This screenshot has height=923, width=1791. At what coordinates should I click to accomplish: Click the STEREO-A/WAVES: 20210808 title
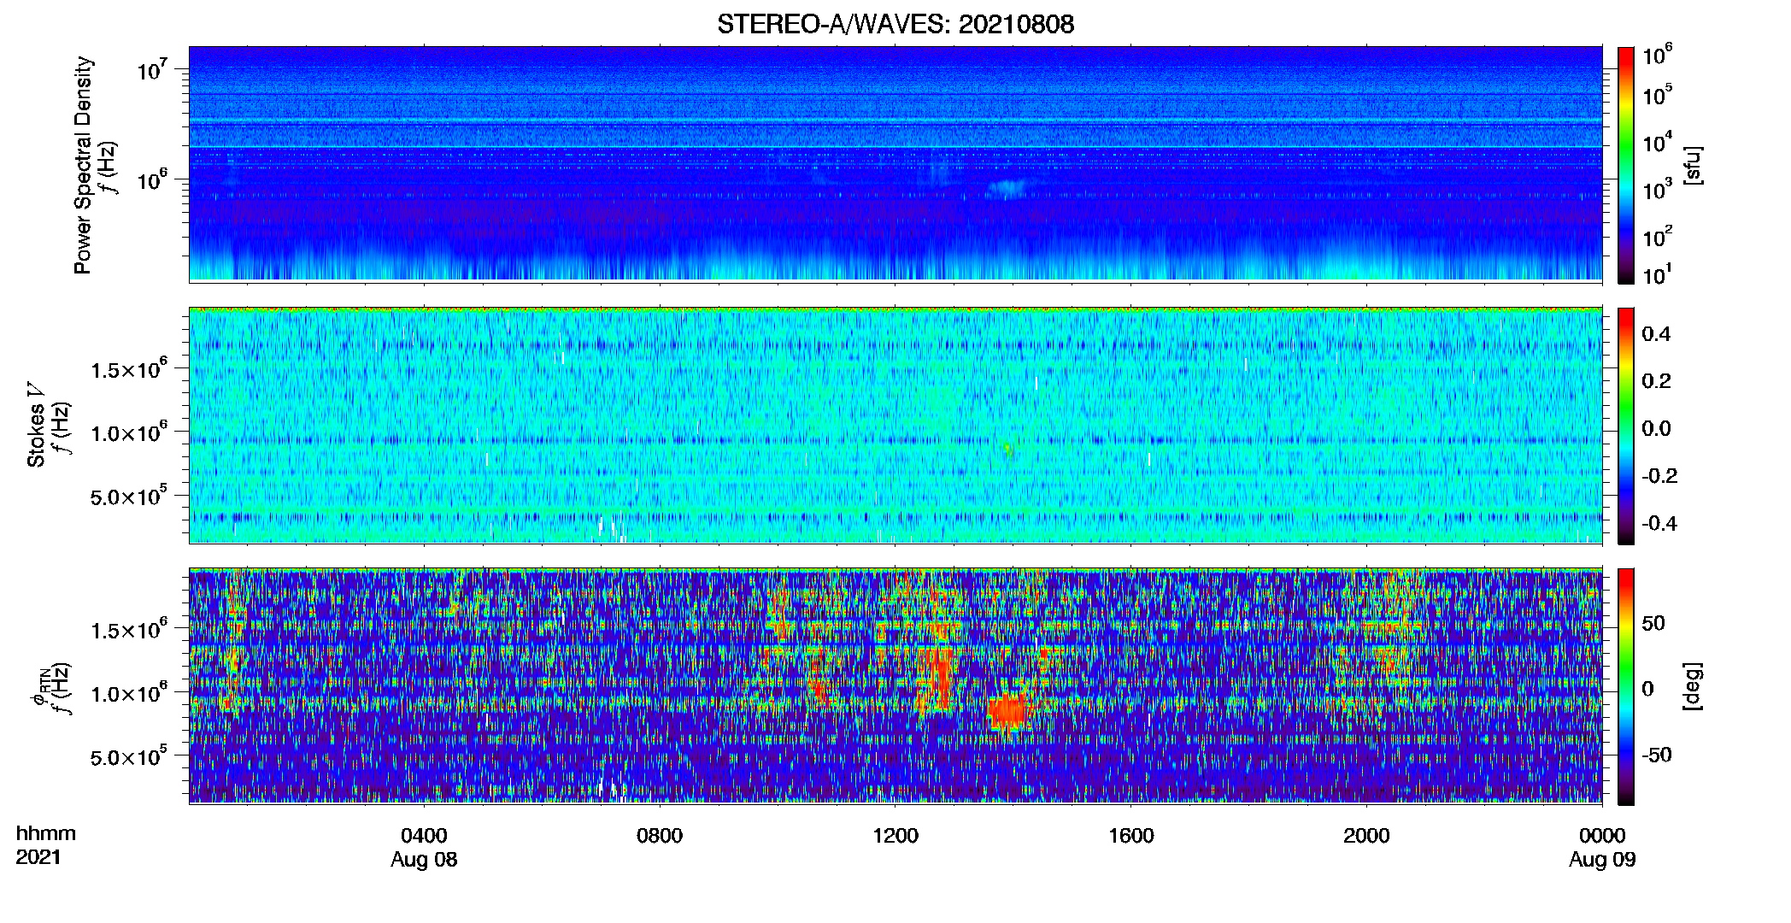pyautogui.click(x=895, y=24)
